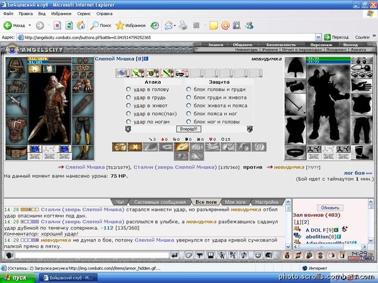
Task: Open the 'Сервис' menu
Action: [x=84, y=14]
